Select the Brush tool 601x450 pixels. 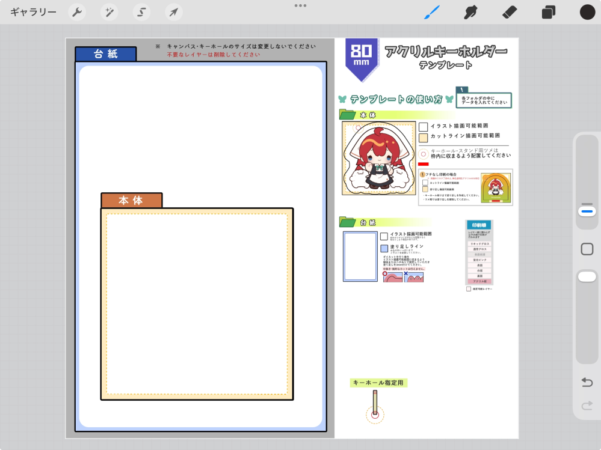[432, 12]
